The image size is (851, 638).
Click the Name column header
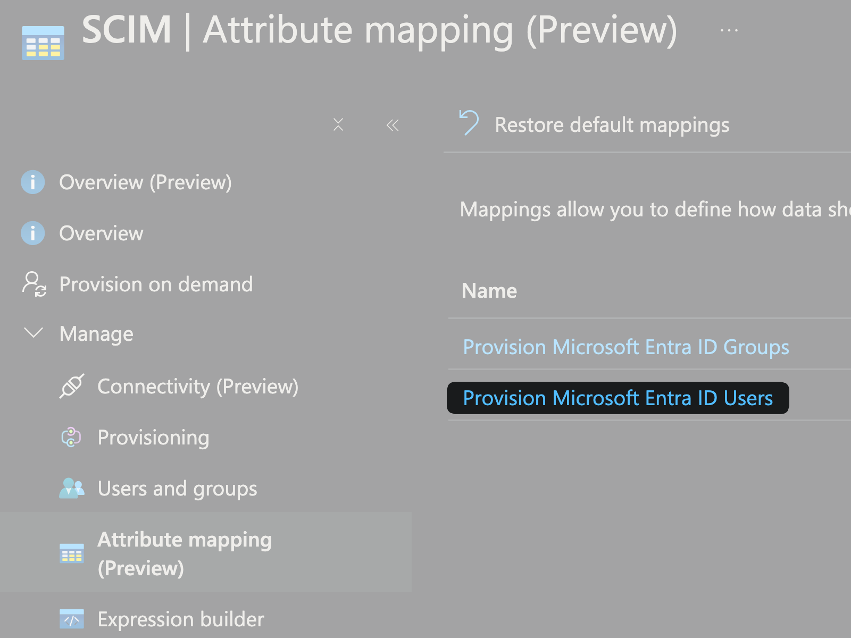click(489, 291)
